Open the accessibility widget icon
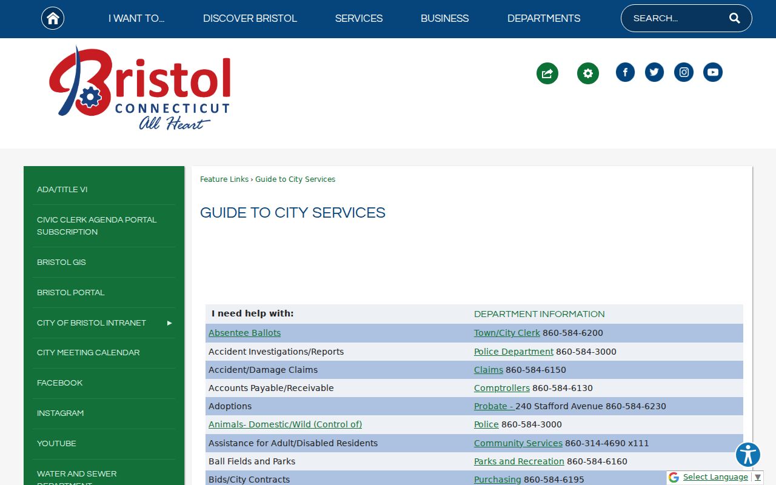 tap(748, 455)
